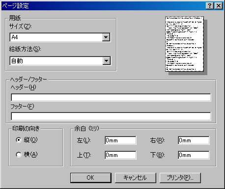Image resolution: width=225 pixels, height=189 pixels.
Task: Click the フッター(F) label
Action: [x=22, y=107]
